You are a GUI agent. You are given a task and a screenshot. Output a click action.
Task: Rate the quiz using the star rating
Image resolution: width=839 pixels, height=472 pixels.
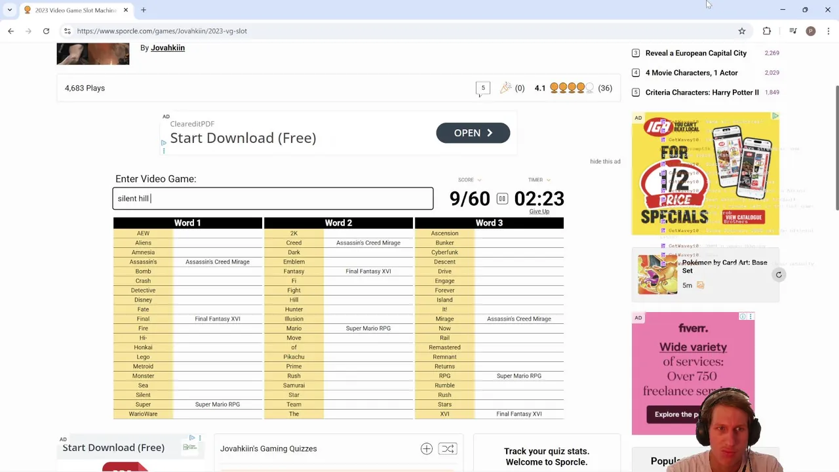point(572,88)
